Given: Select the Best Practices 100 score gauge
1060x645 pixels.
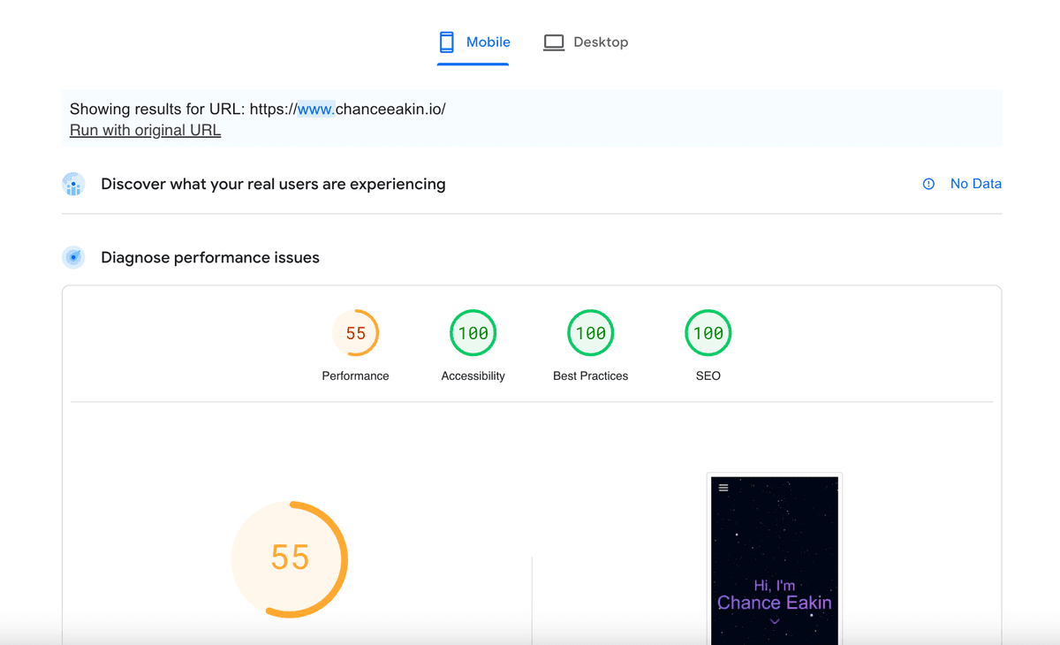Looking at the screenshot, I should (590, 333).
